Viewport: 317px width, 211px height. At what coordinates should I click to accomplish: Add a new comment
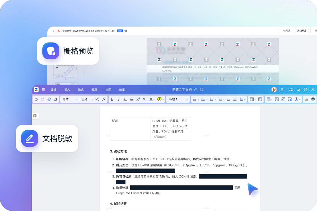(x=290, y=99)
